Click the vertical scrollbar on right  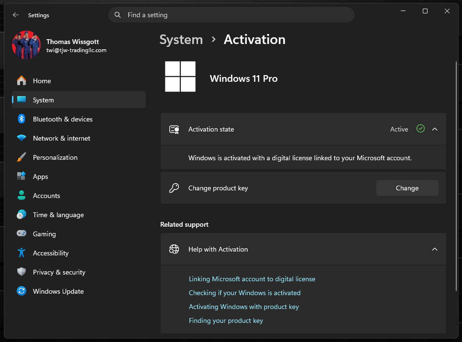456,176
